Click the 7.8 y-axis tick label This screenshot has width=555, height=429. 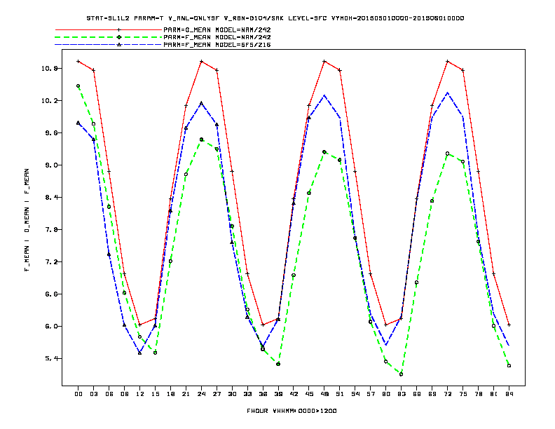pyautogui.click(x=51, y=229)
